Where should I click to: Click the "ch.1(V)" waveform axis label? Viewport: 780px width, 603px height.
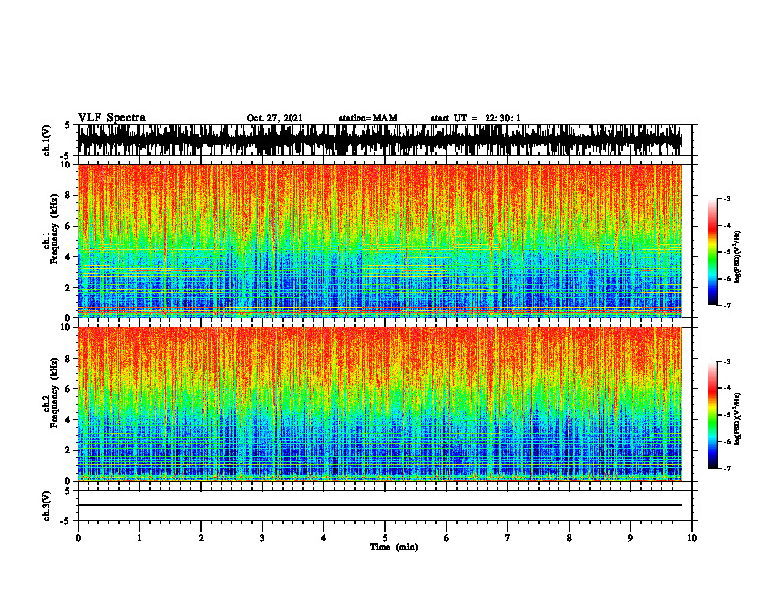(x=47, y=140)
